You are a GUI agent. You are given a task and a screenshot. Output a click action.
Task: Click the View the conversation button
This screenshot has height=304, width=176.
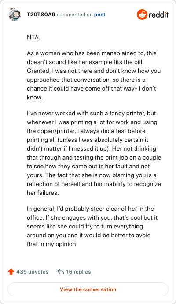point(88,289)
